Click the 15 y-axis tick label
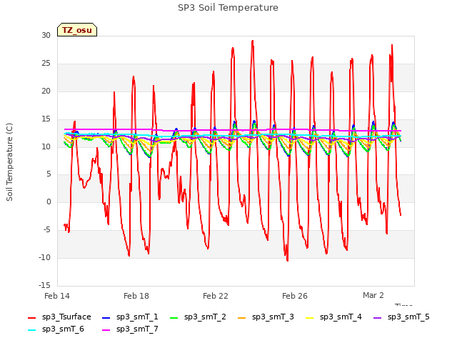Viewport: 457px width, 343px height. pos(46,119)
